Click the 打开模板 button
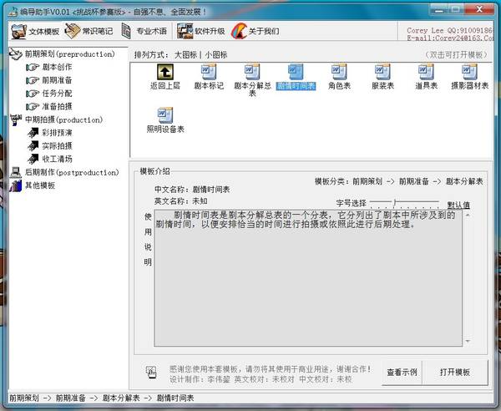The height and width of the screenshot is (411, 501). [x=454, y=372]
